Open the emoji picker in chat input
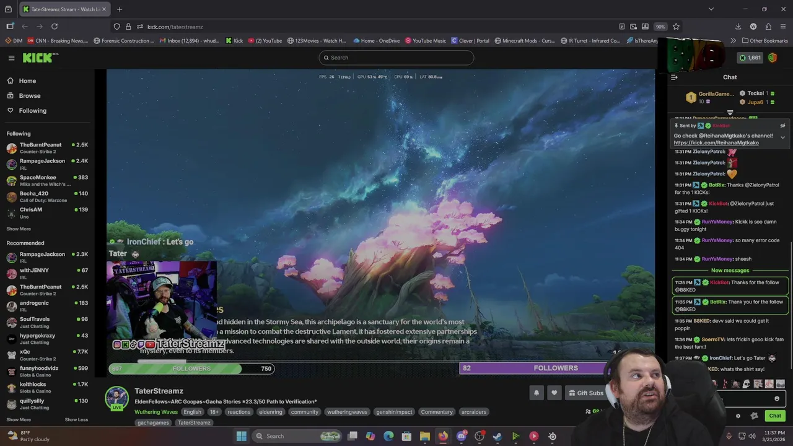This screenshot has width=793, height=446. pos(777,399)
